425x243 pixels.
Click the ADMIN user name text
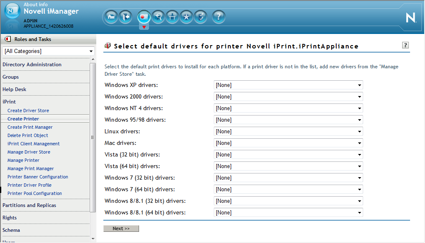pyautogui.click(x=30, y=21)
